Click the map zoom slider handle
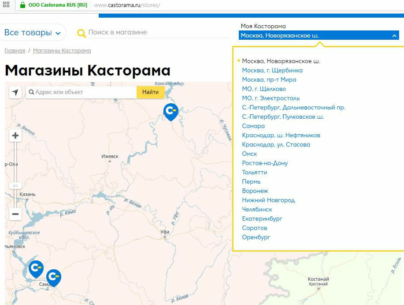The width and height of the screenshot is (404, 305). [x=15, y=186]
